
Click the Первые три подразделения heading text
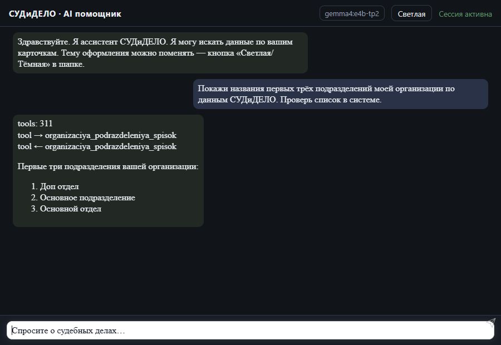108,166
